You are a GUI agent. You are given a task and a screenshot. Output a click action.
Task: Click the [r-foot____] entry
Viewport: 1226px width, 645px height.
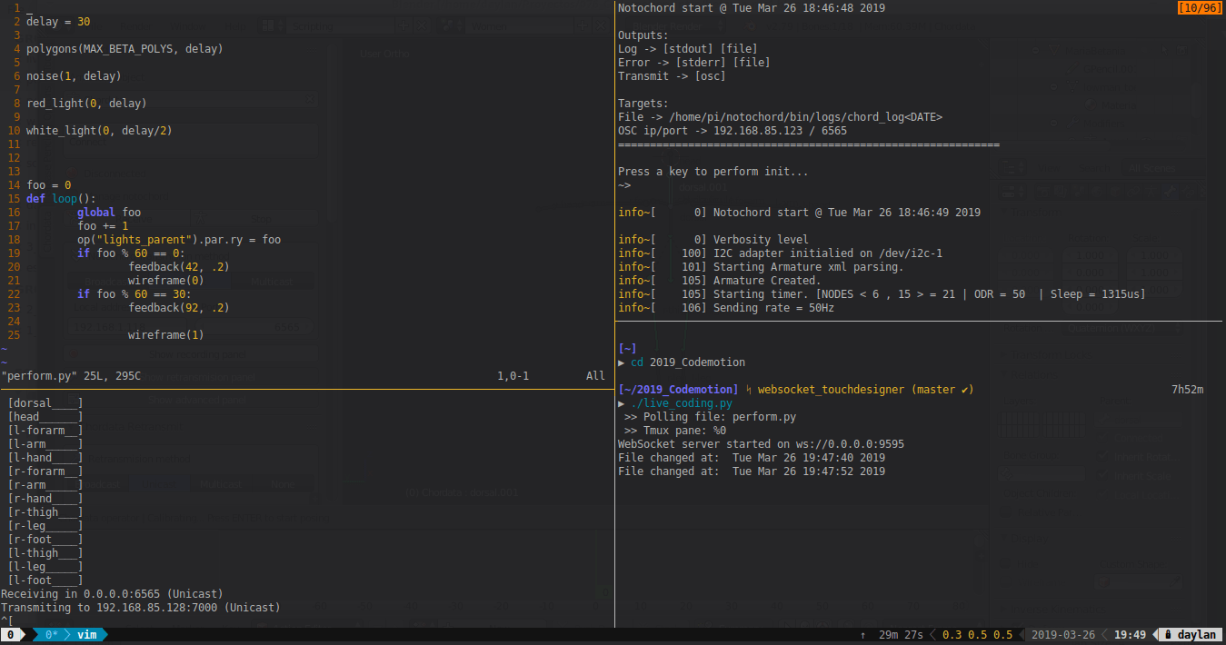45,539
